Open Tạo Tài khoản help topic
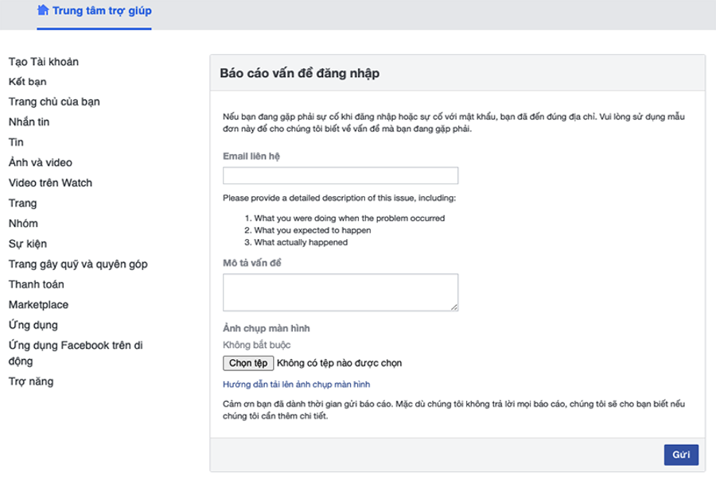The width and height of the screenshot is (716, 479). coord(44,61)
